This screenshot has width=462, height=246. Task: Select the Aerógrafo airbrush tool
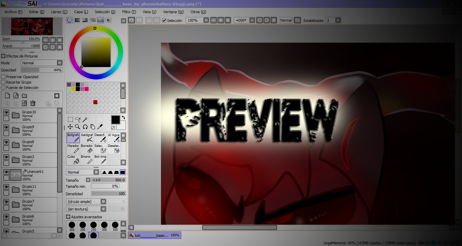point(87,137)
